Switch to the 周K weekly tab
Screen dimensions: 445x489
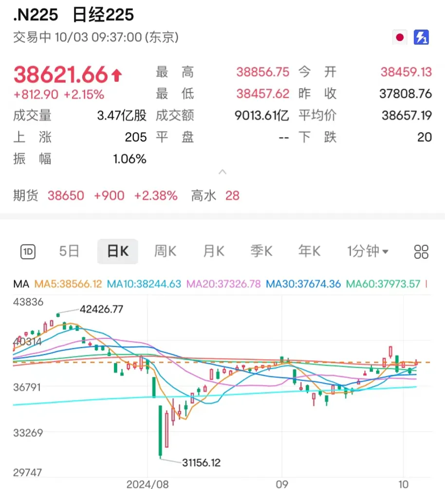click(x=165, y=251)
